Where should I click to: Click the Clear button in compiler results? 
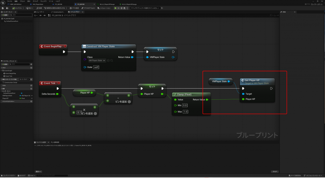tap(275, 171)
